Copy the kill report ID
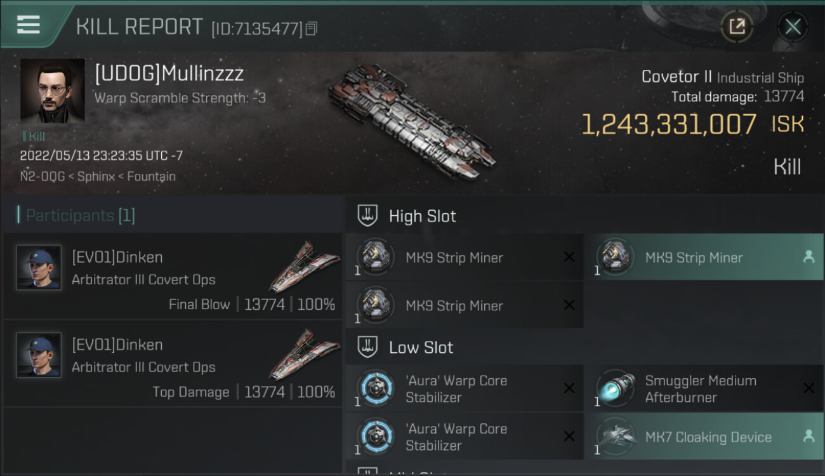This screenshot has height=476, width=825. point(312,28)
